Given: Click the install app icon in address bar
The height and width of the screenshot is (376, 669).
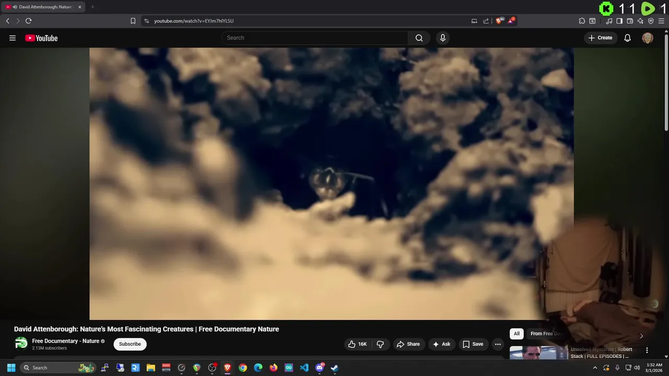Looking at the screenshot, I should coord(474,21).
